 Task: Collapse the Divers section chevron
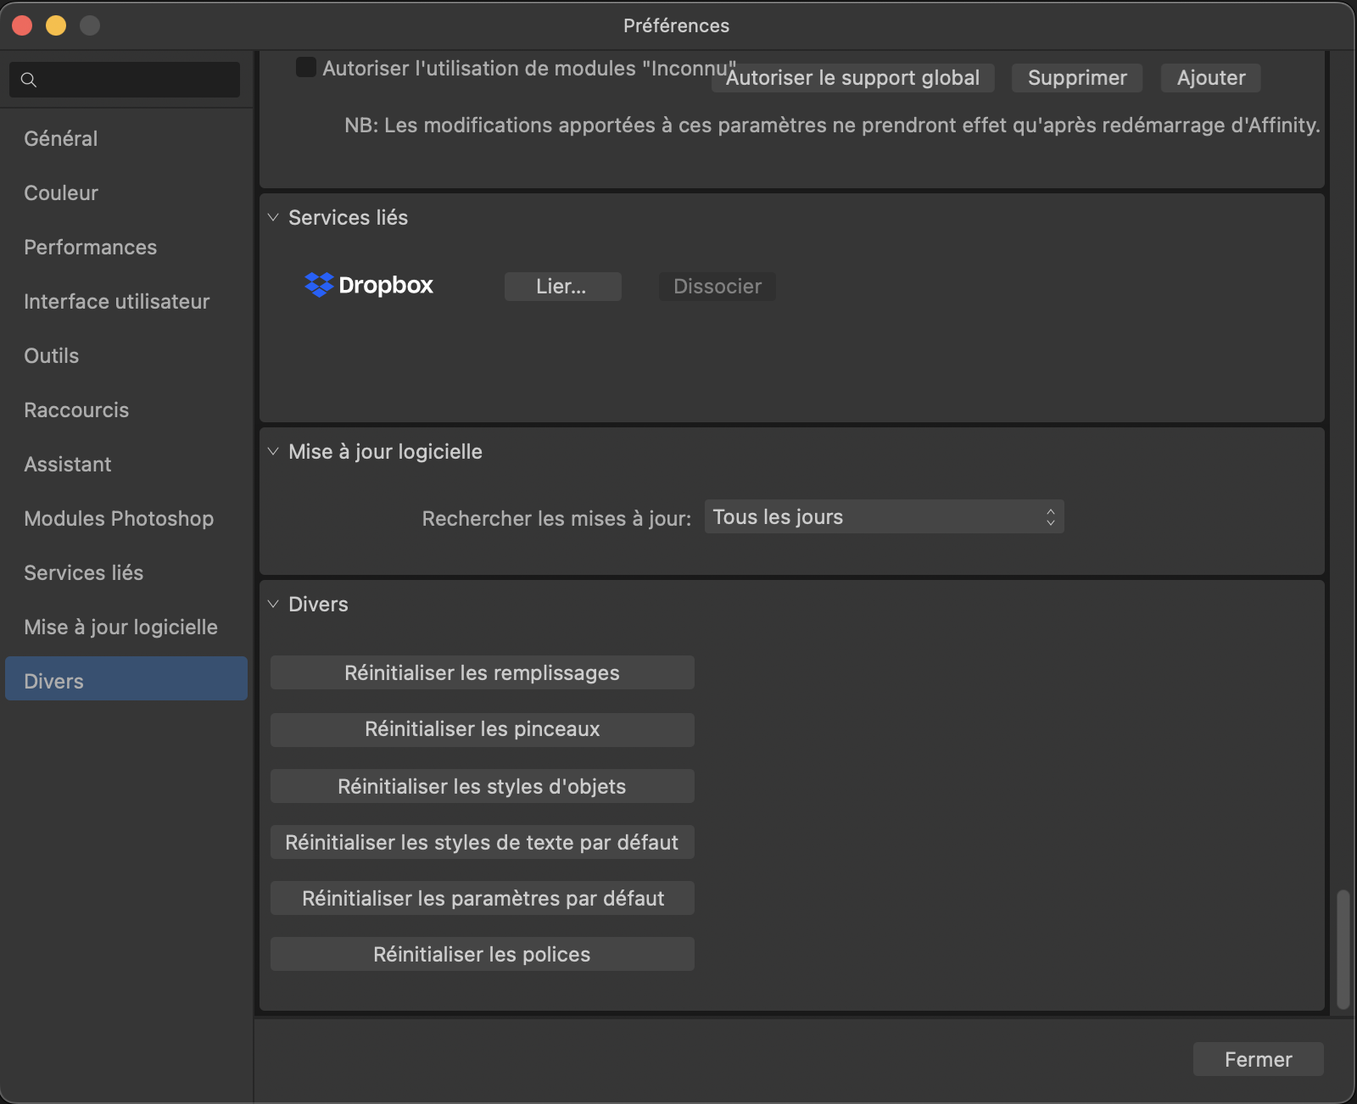273,605
